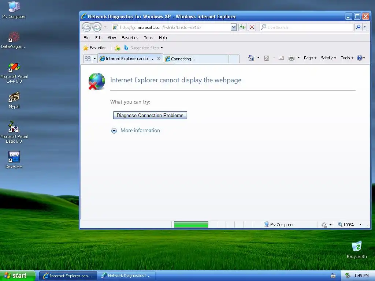Click the globe error icon on page

97,82
